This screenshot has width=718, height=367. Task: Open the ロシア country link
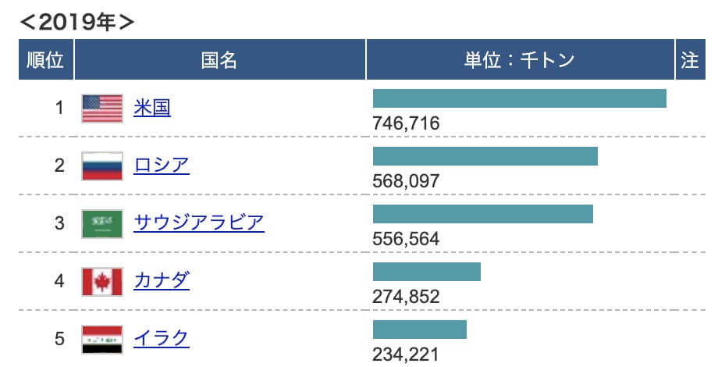click(x=162, y=166)
